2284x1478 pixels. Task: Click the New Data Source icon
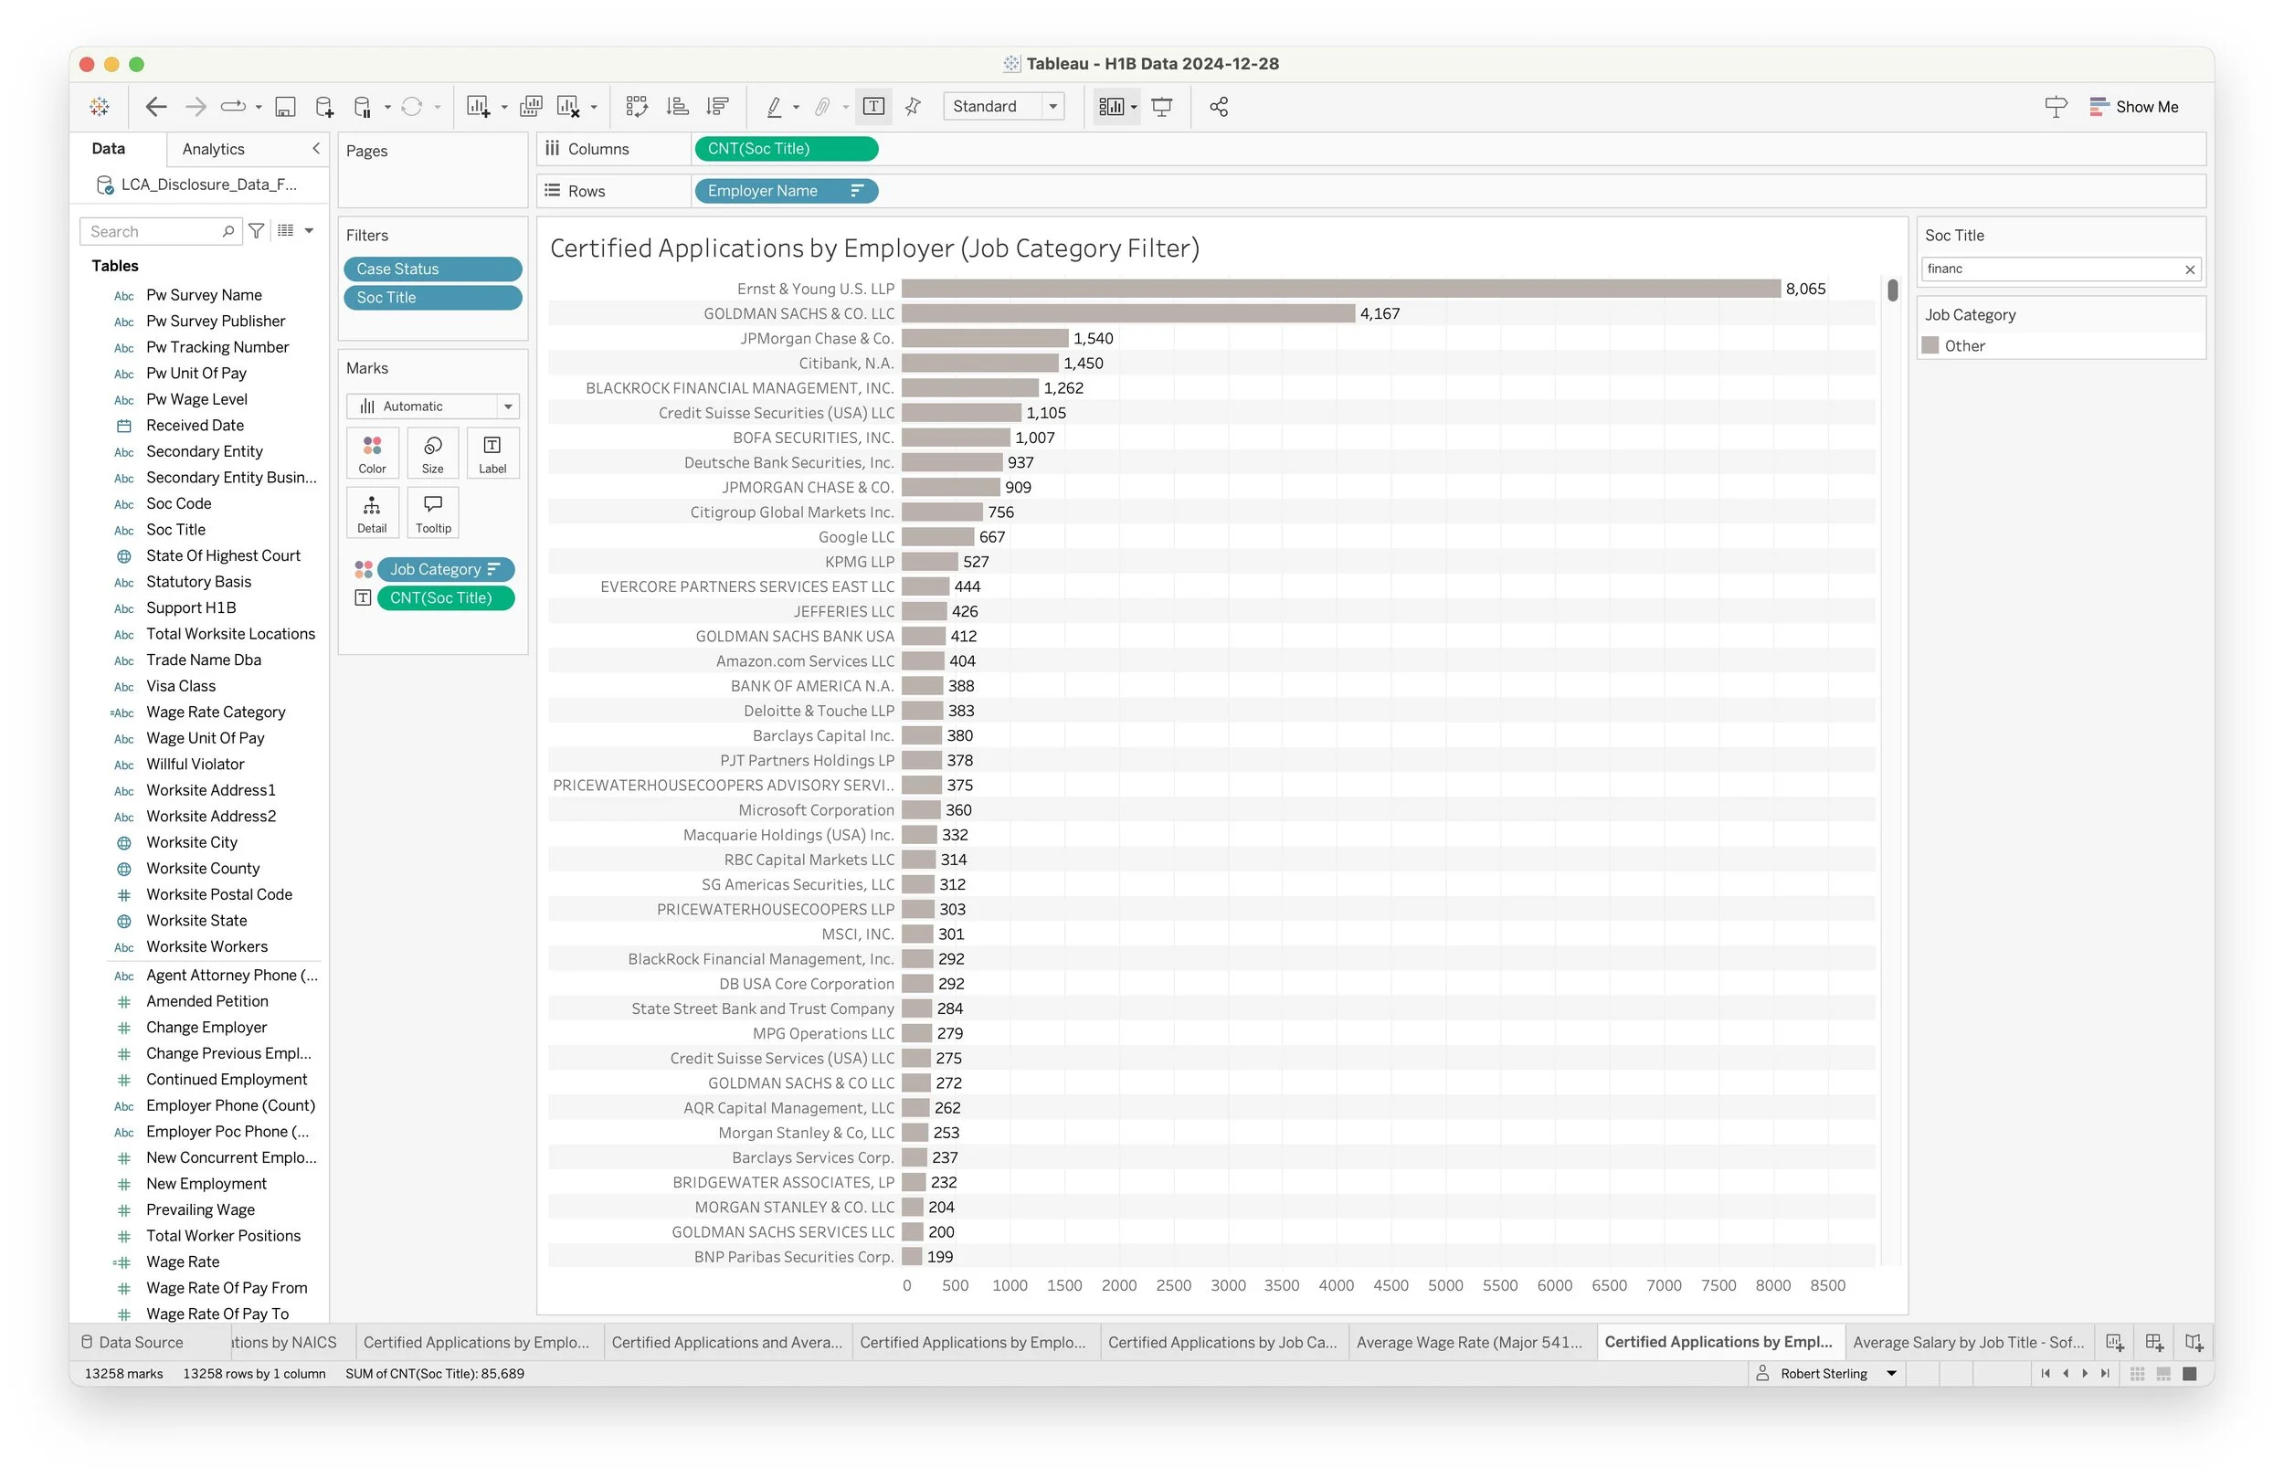(x=324, y=107)
